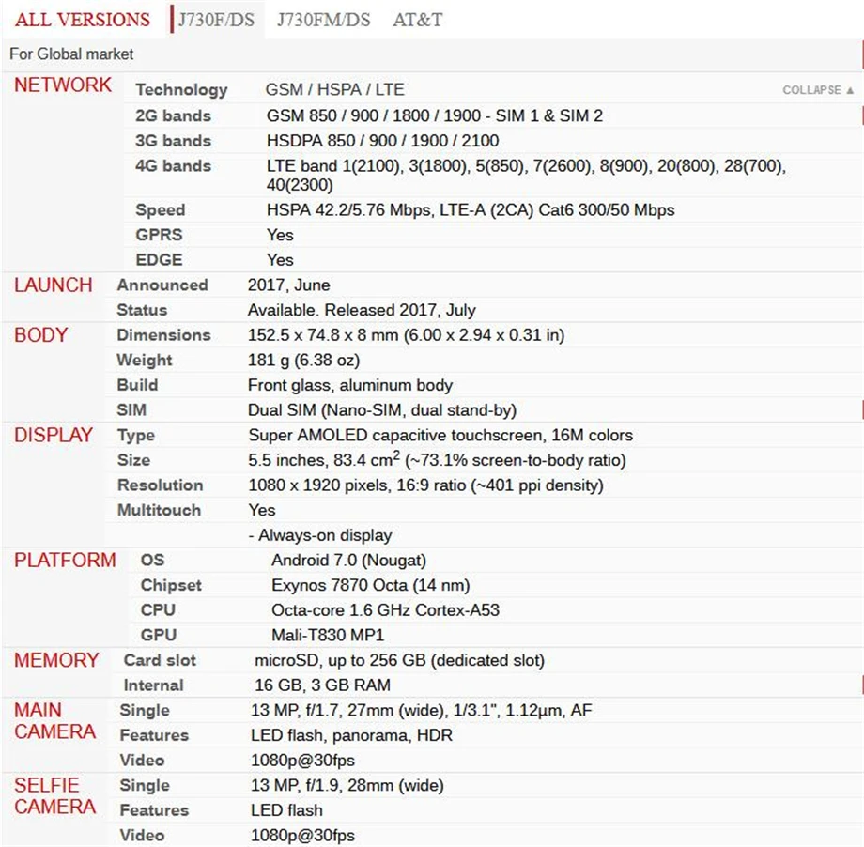Click the 3G bands label
The width and height of the screenshot is (864, 847).
(173, 141)
